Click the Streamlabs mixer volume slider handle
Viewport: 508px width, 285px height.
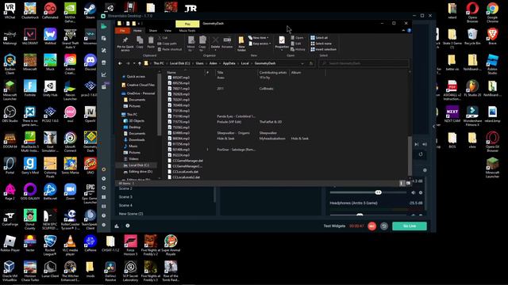378,192
